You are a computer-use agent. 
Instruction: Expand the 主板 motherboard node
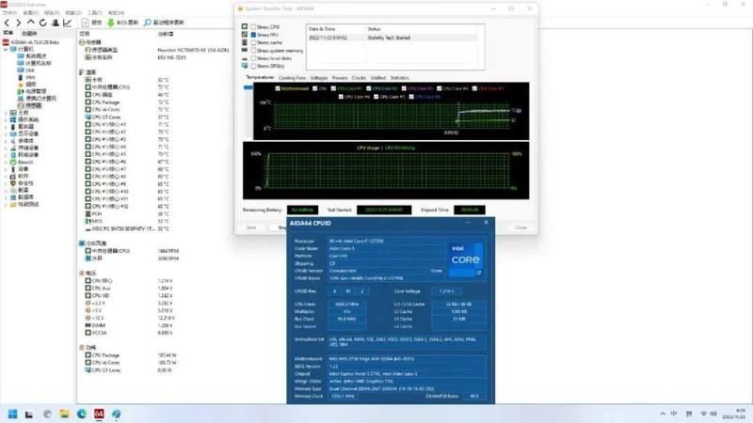tap(6, 113)
